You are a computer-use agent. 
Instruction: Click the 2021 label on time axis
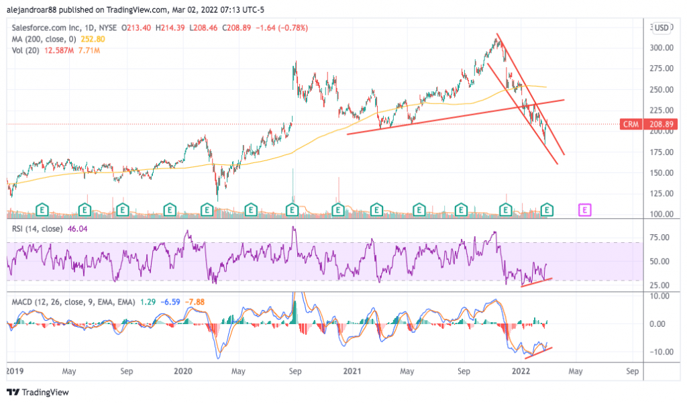[x=352, y=371]
